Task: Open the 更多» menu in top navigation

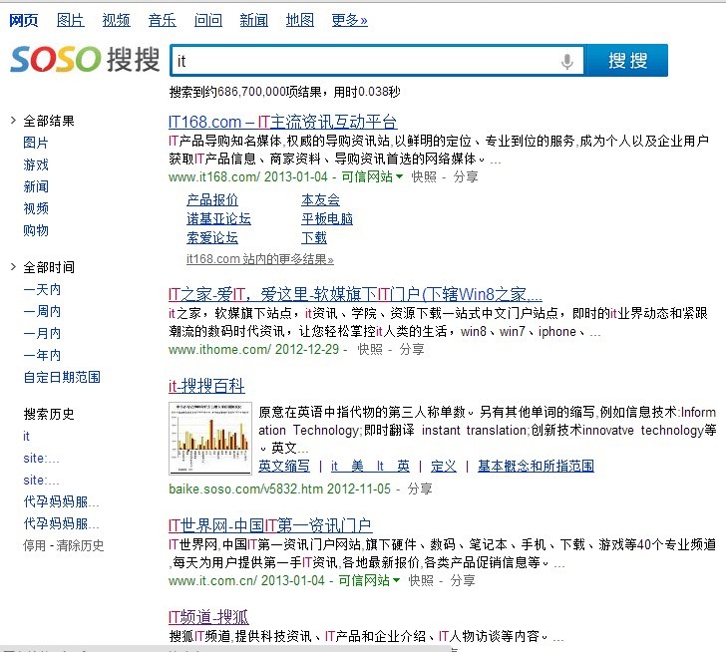Action: click(x=349, y=20)
